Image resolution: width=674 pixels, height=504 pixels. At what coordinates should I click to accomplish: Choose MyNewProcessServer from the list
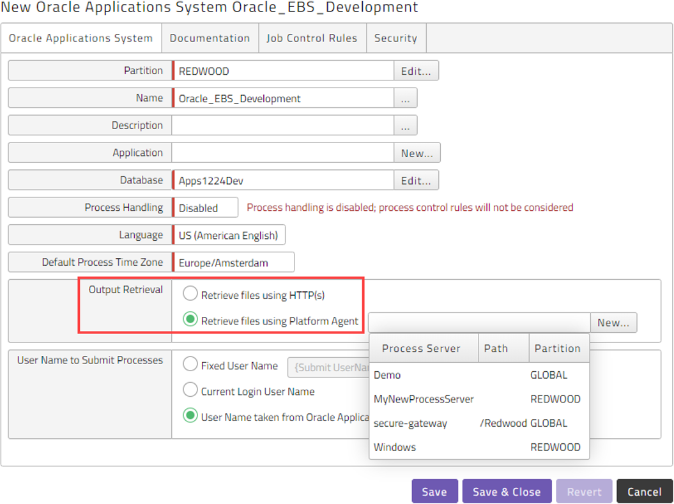(479, 399)
